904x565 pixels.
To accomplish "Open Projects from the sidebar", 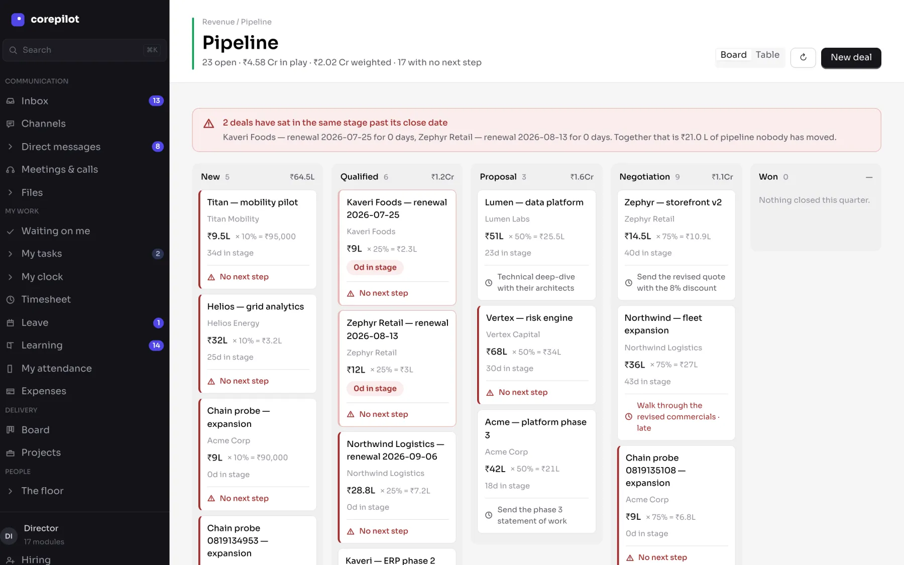I will pyautogui.click(x=84, y=453).
